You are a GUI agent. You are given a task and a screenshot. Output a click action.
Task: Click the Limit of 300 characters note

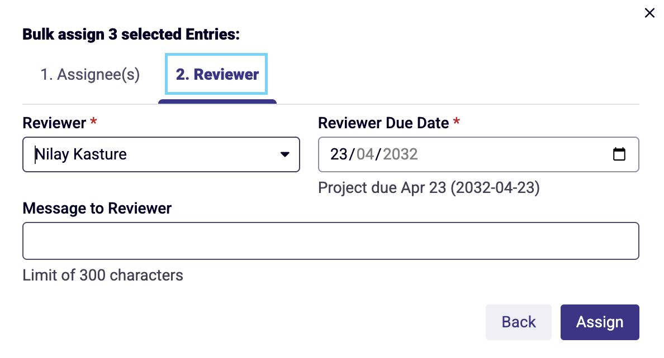point(103,275)
